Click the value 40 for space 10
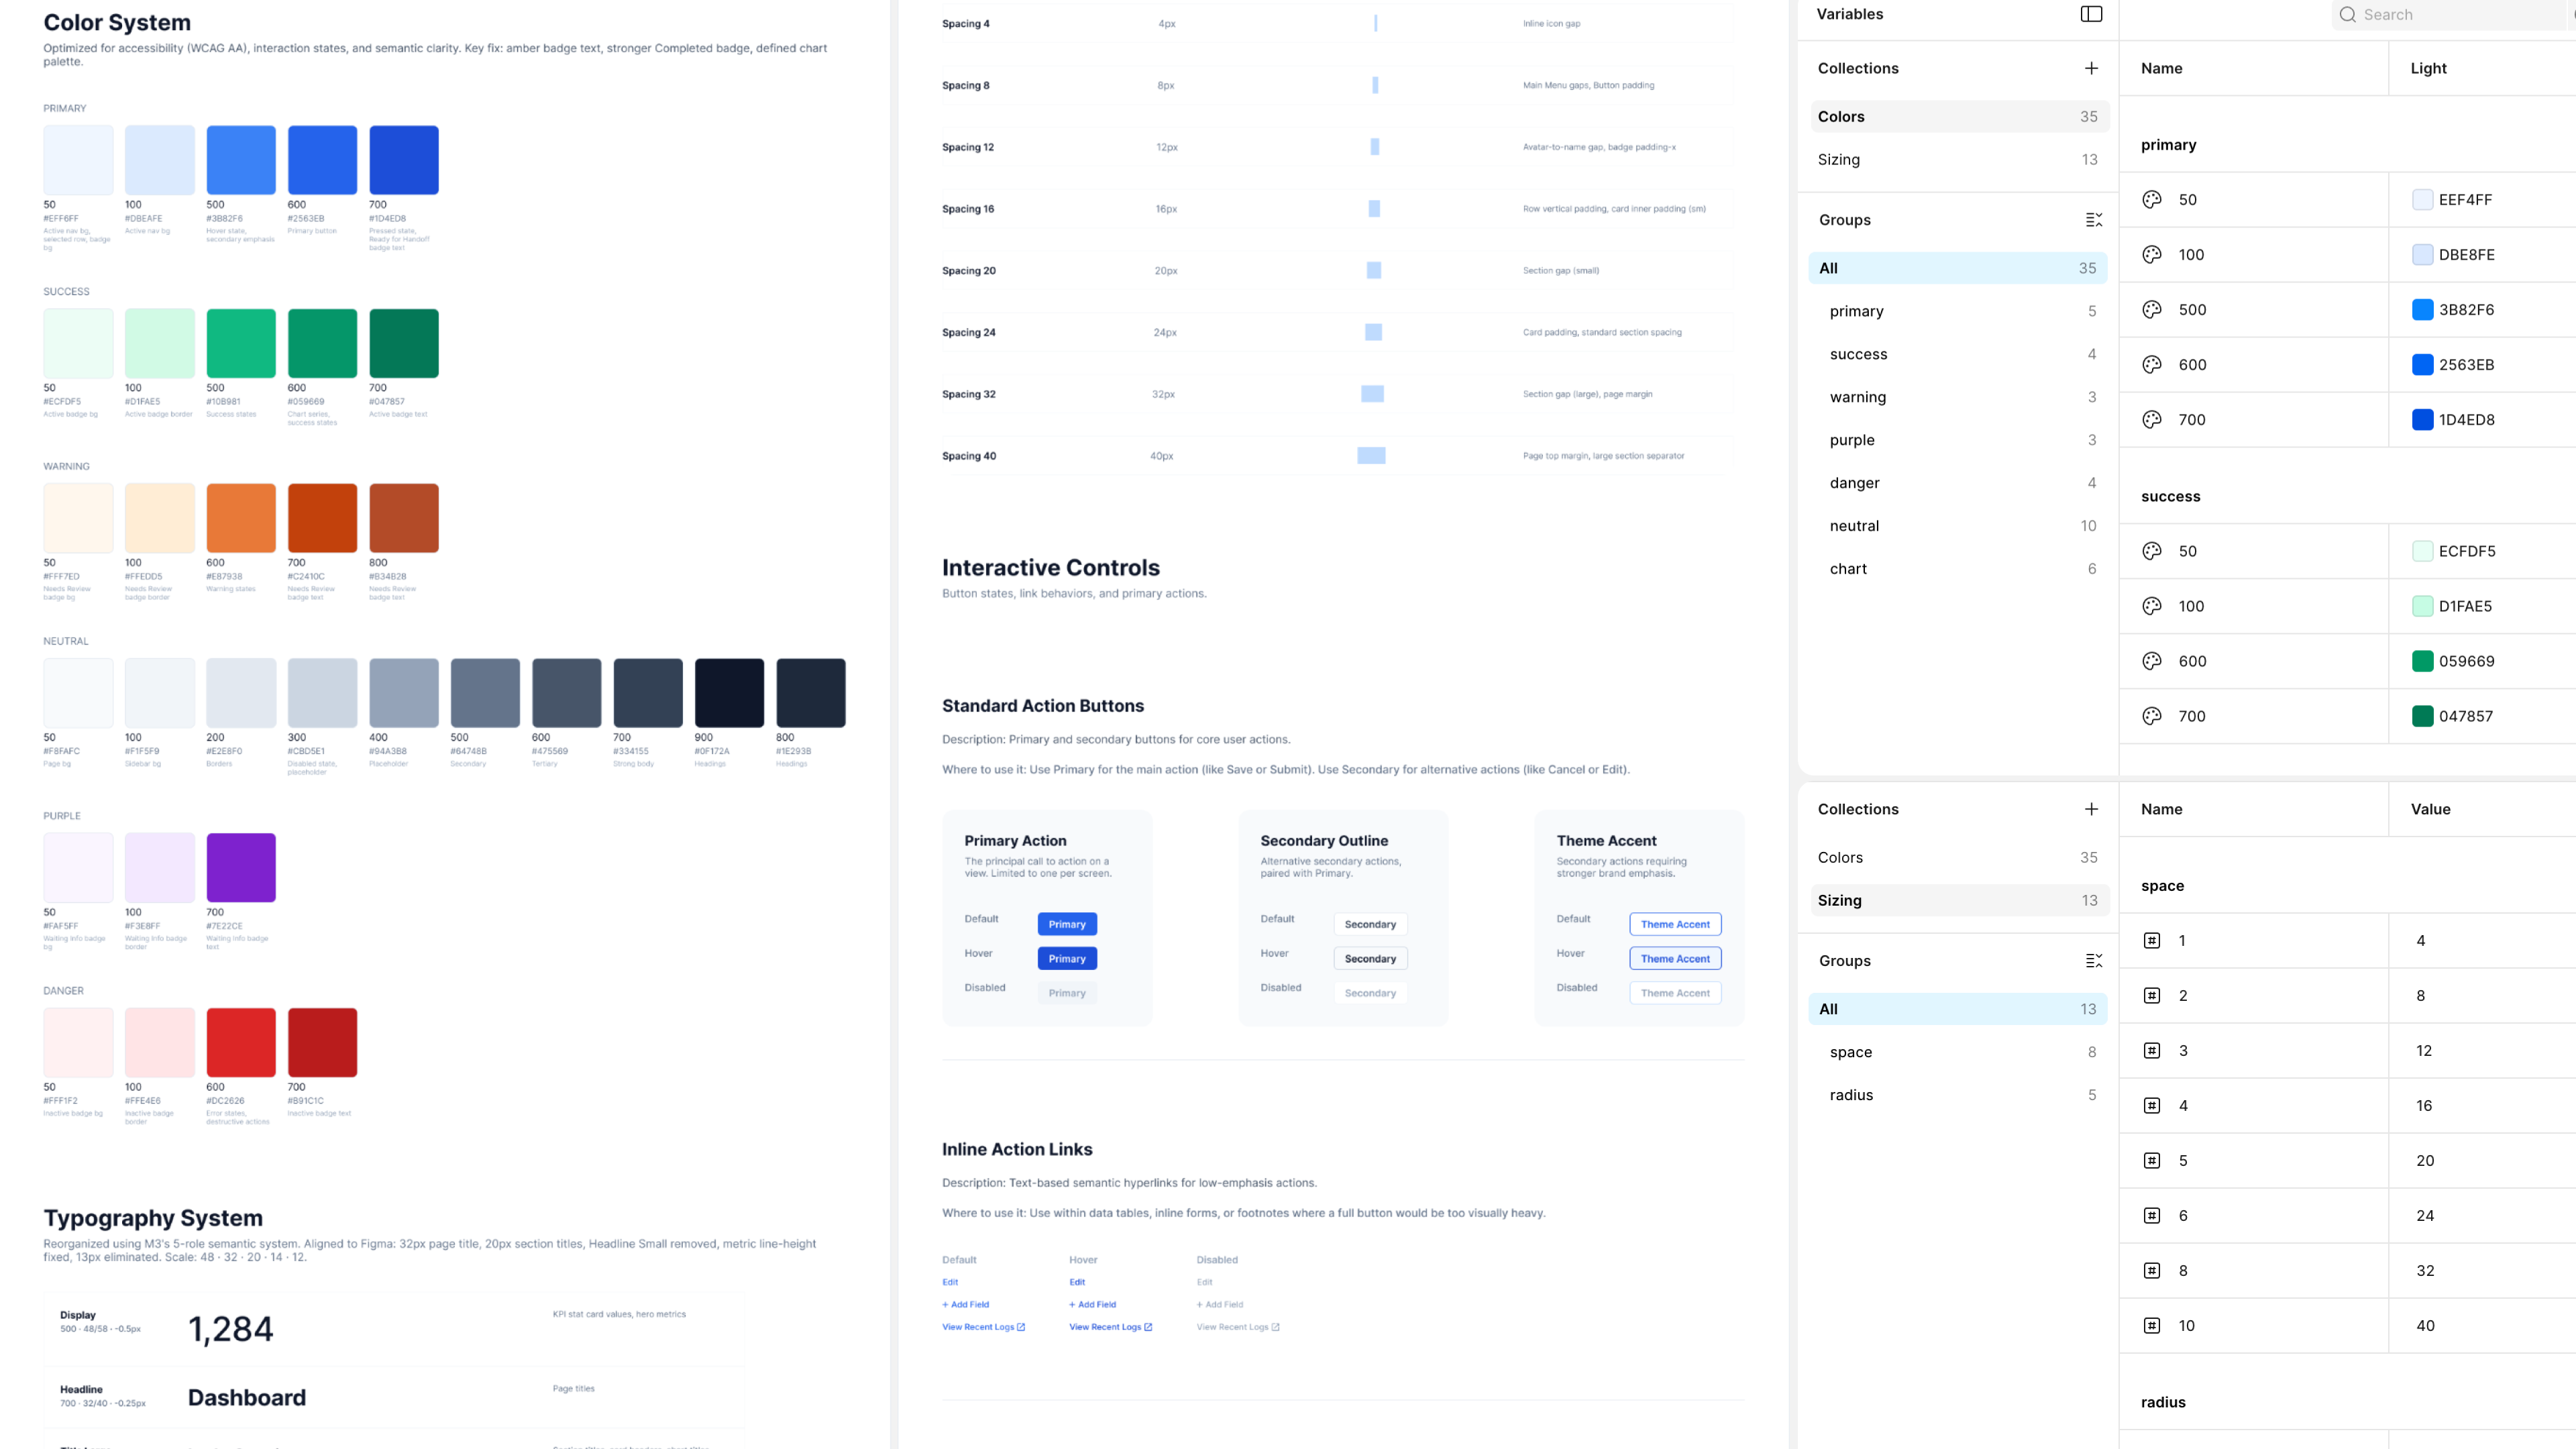The image size is (2576, 1449). click(2425, 1326)
